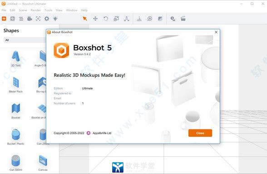
Task: Click the orange Add shapes plus icon
Action: [x=4, y=19]
